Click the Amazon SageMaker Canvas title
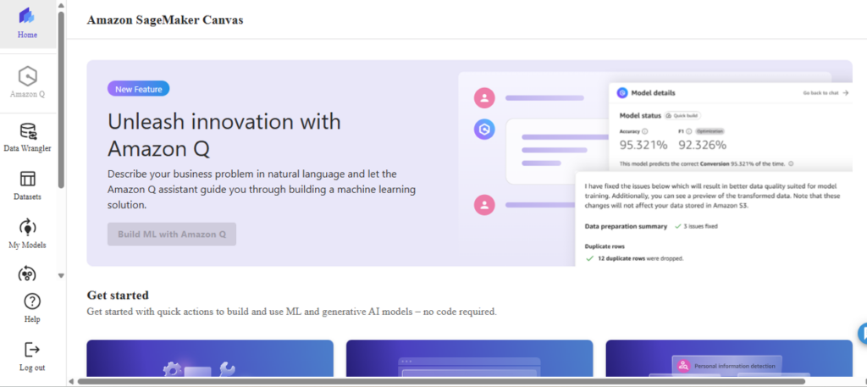The width and height of the screenshot is (867, 387). (x=165, y=20)
